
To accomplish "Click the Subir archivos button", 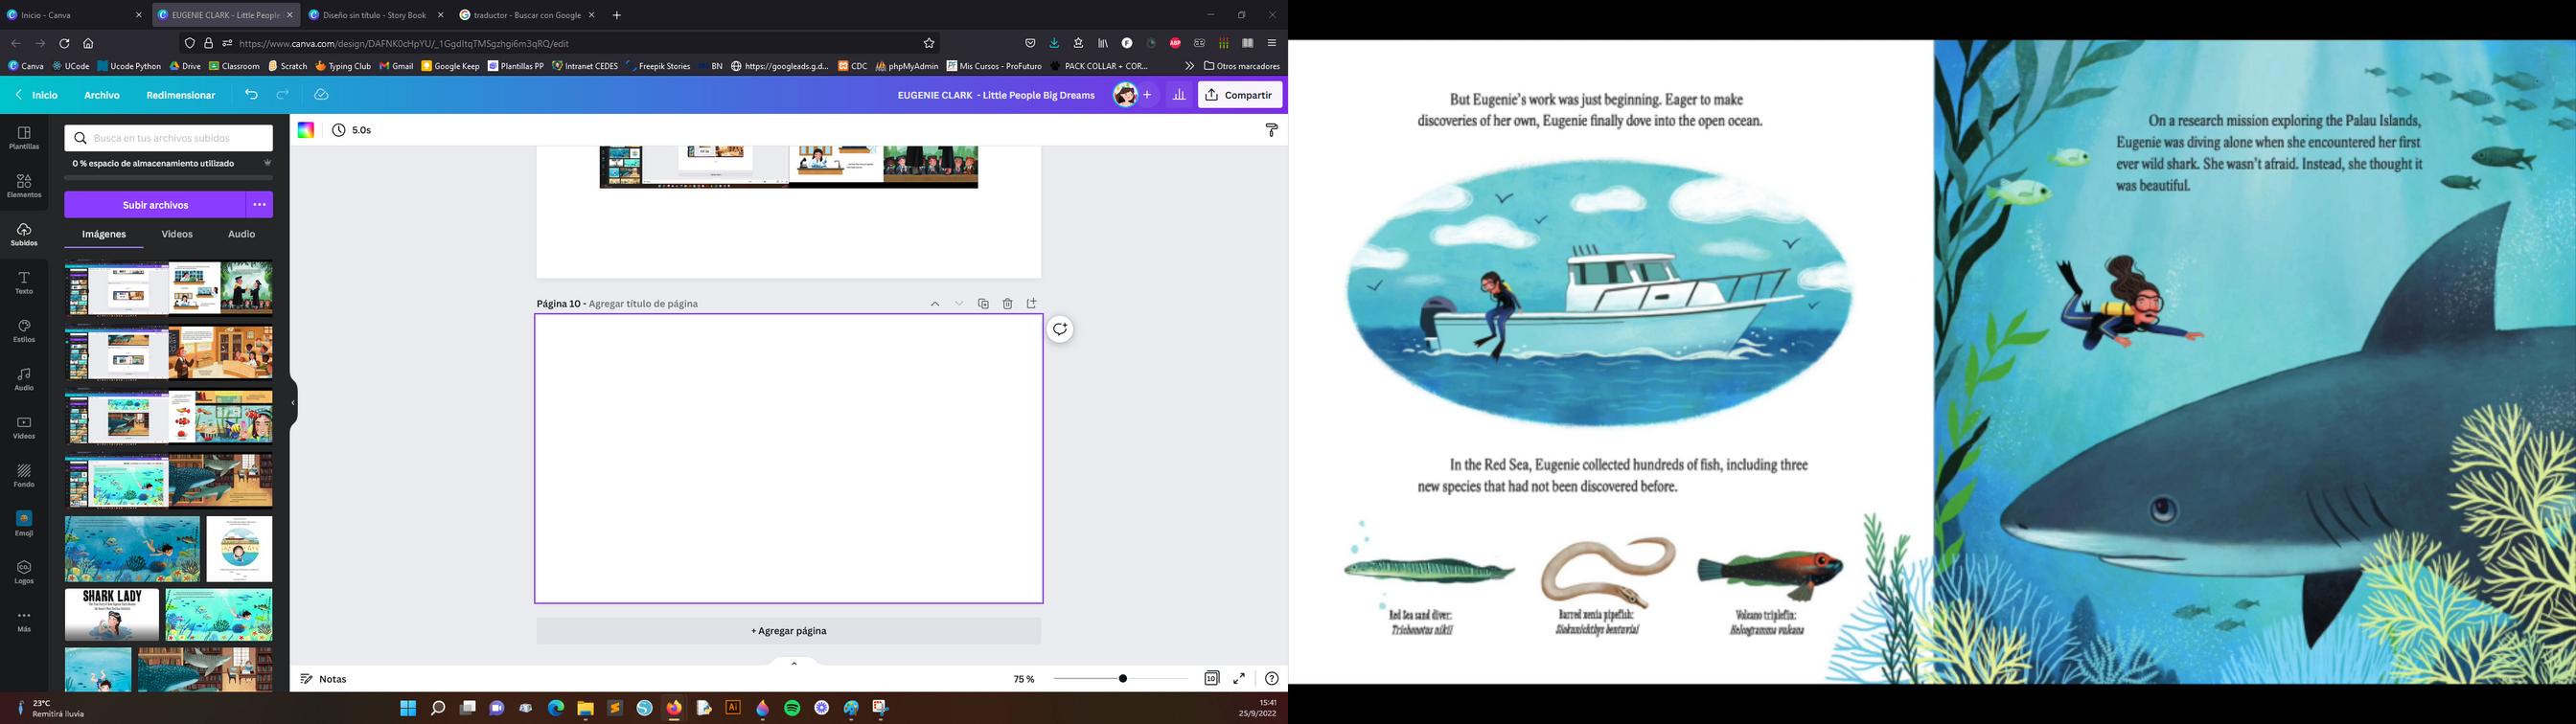I will (155, 205).
